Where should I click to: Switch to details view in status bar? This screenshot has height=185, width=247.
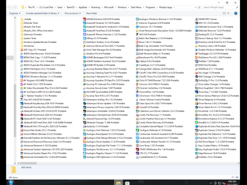click(233, 177)
